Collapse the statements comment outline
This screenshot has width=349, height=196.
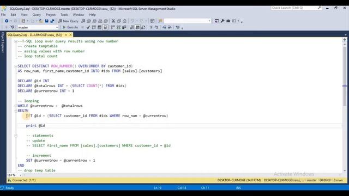click(16, 136)
